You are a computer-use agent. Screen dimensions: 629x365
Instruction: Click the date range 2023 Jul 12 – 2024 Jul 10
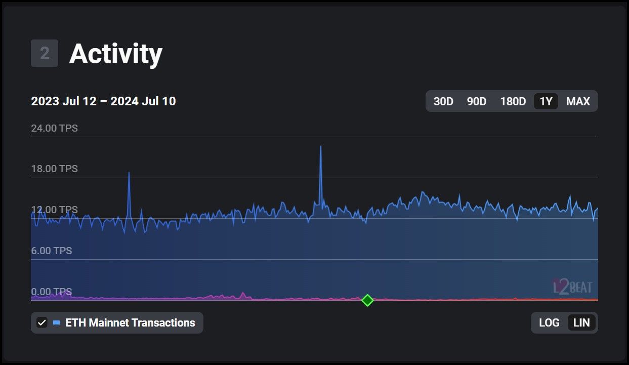[x=103, y=101]
